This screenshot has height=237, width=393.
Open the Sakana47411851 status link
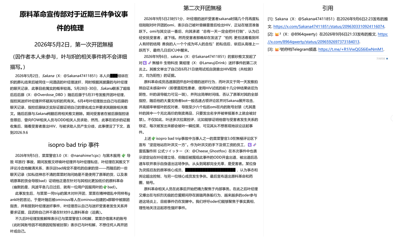click(x=329, y=27)
